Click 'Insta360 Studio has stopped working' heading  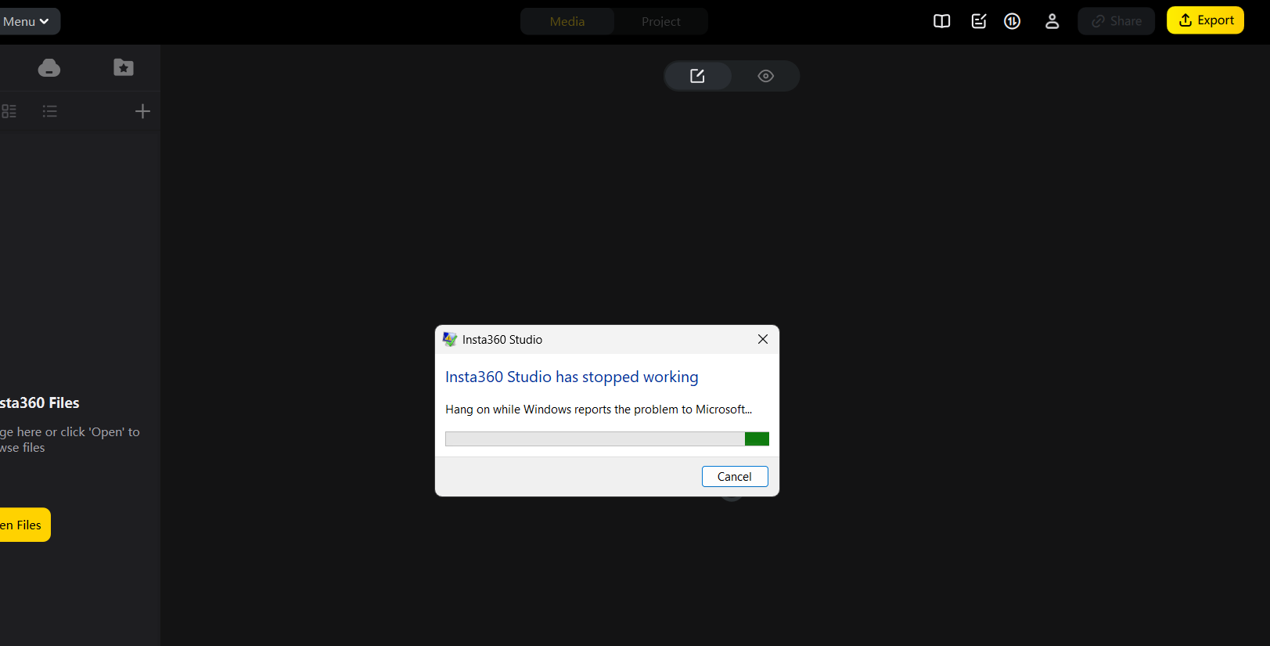[x=572, y=377]
